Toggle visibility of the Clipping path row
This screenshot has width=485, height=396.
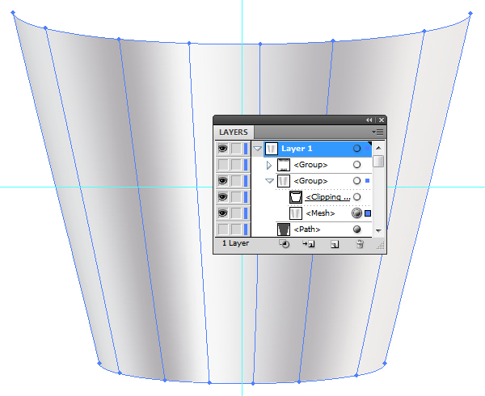[x=223, y=197]
